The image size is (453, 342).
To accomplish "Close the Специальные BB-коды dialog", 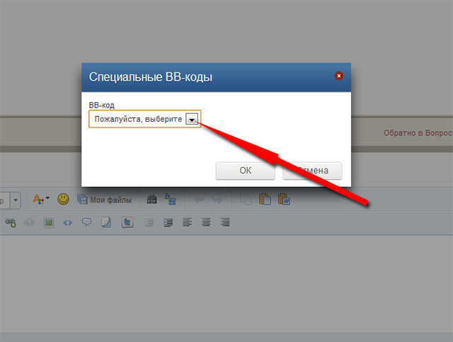I will click(339, 76).
